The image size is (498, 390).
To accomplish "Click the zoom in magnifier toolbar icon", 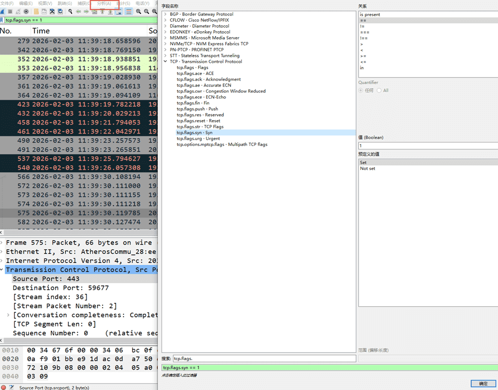I will [x=138, y=11].
